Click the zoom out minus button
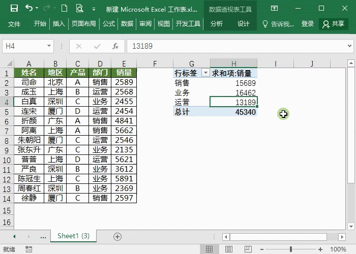 262,249
